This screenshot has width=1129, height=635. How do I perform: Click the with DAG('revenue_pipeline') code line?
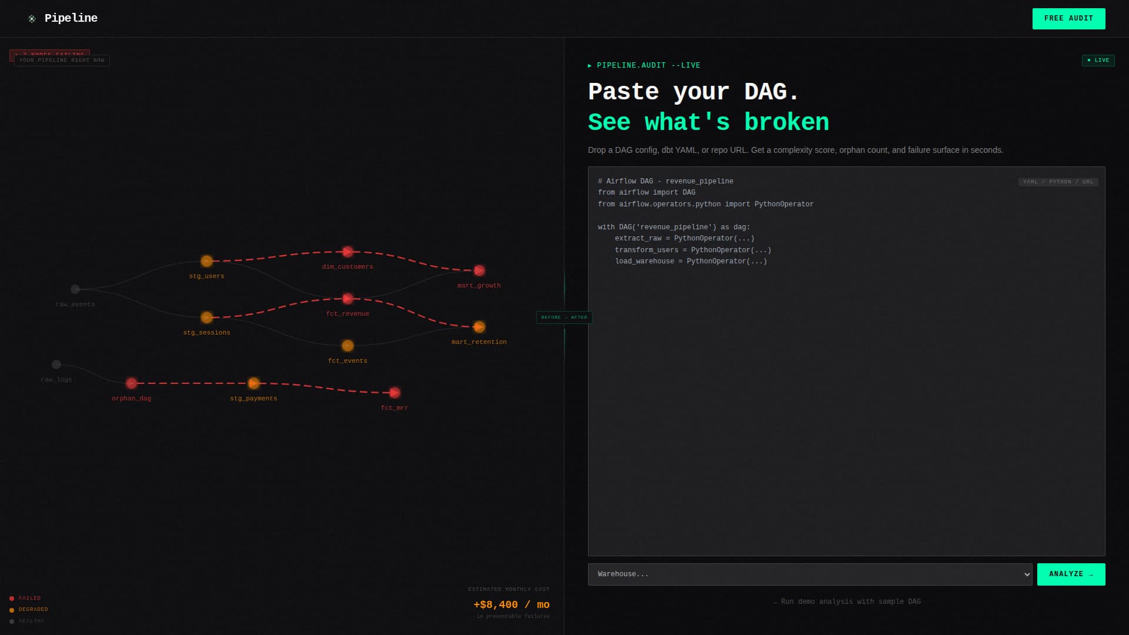[674, 228]
